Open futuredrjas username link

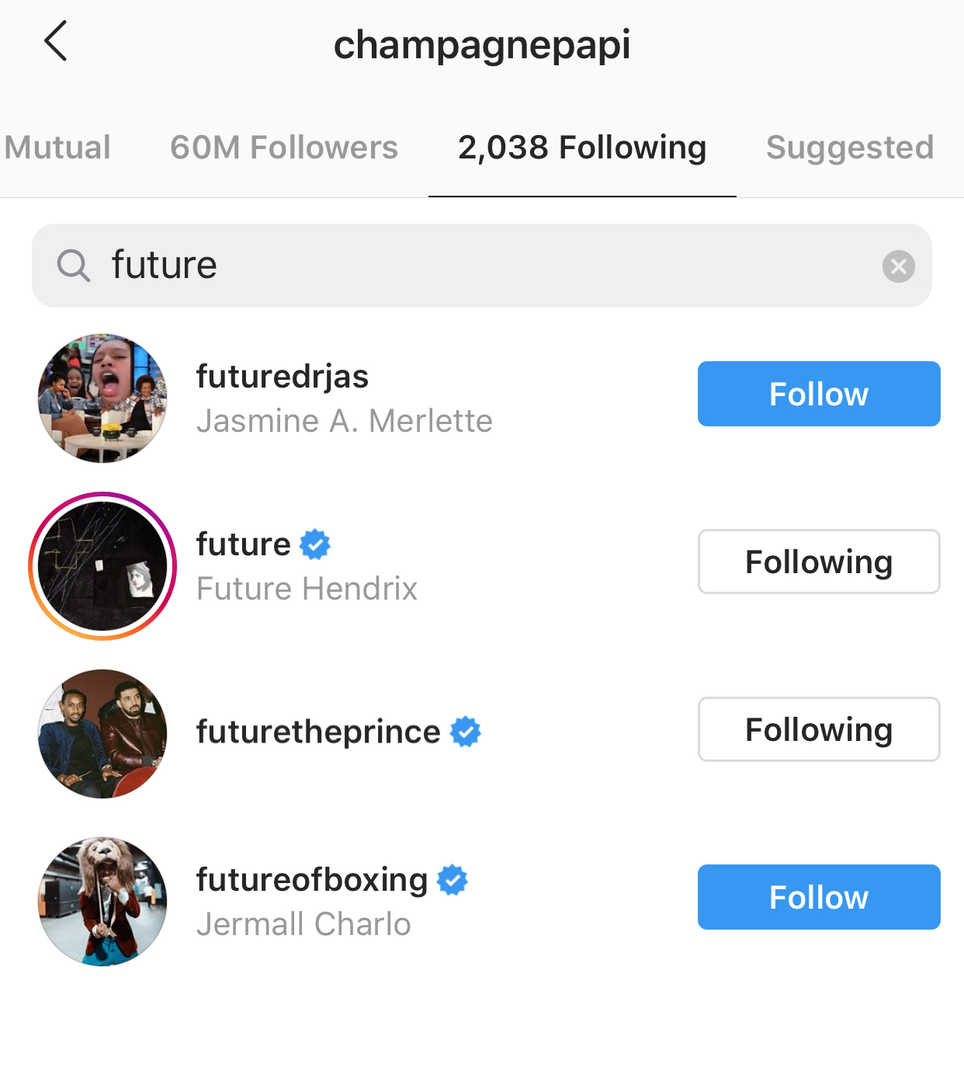[x=283, y=377]
